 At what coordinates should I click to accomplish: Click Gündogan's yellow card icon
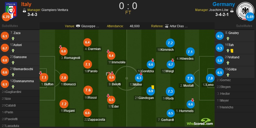[153, 87]
